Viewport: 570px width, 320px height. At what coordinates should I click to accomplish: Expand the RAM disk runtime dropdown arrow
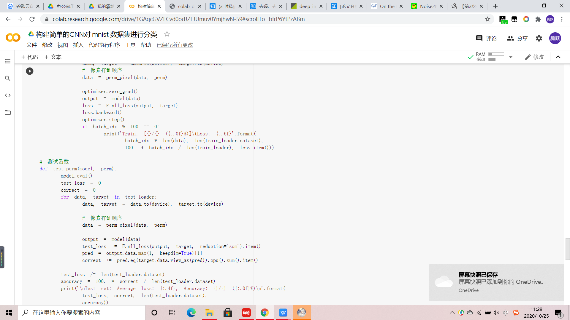pyautogui.click(x=511, y=57)
